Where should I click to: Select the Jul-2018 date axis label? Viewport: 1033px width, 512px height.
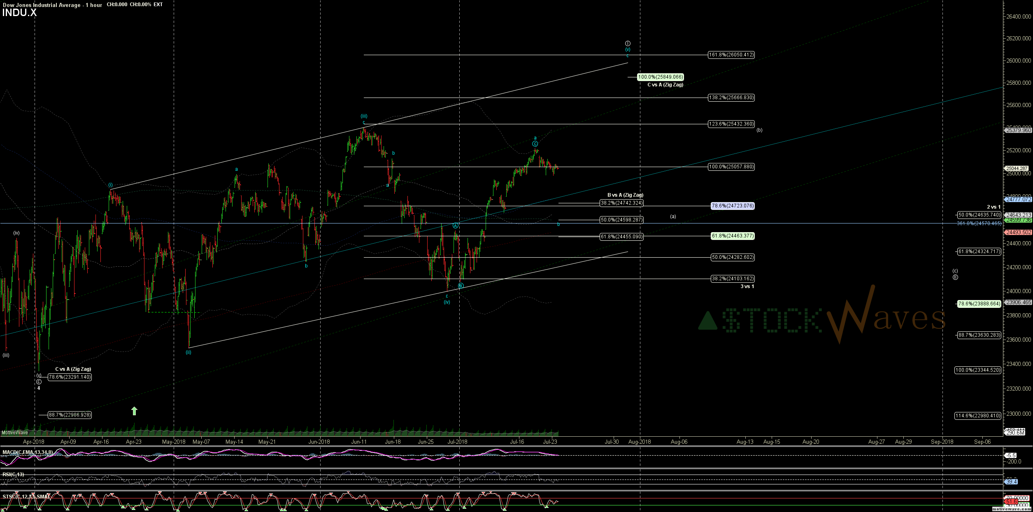(458, 442)
